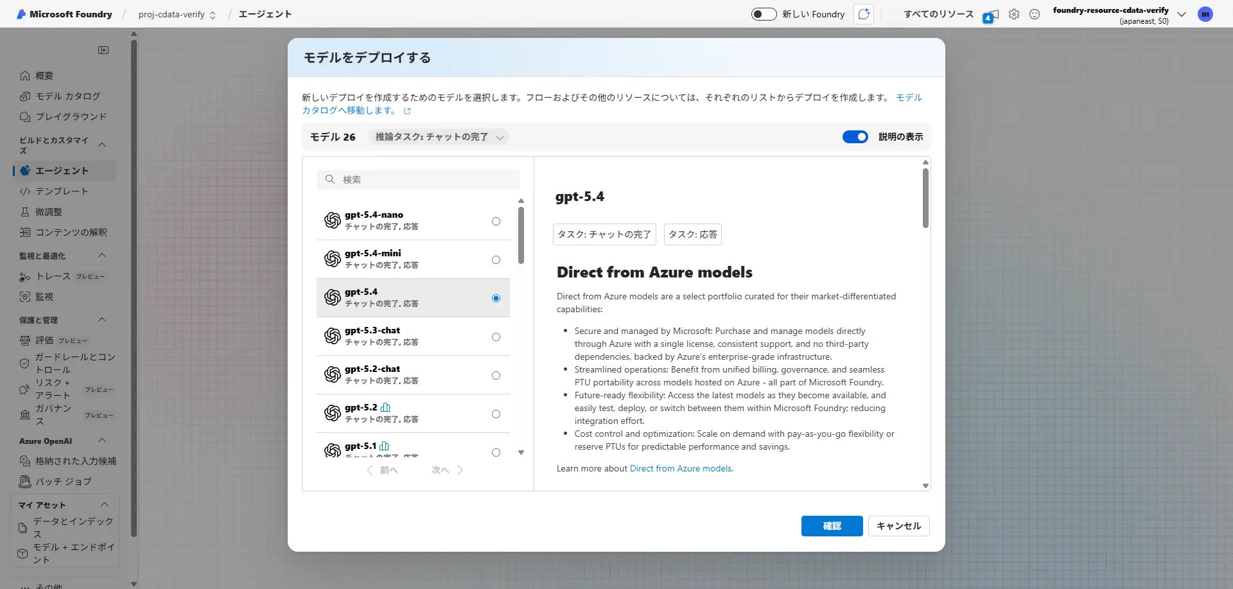
Task: Click the benchmark icon beside gpt-5.1
Action: [384, 446]
